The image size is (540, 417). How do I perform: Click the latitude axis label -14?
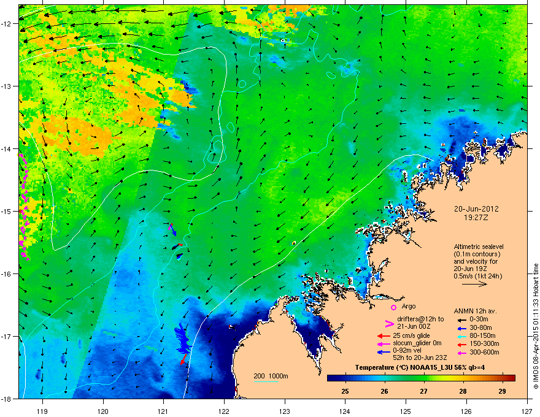pyautogui.click(x=6, y=148)
